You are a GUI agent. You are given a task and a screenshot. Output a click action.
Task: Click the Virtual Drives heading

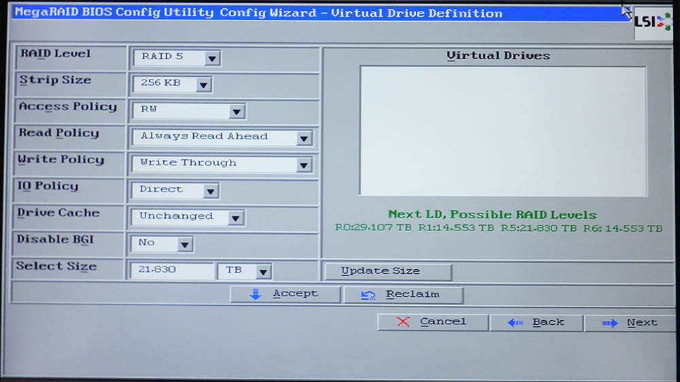point(498,56)
